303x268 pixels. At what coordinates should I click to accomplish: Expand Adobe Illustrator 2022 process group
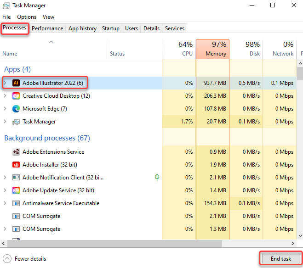pyautogui.click(x=5, y=83)
